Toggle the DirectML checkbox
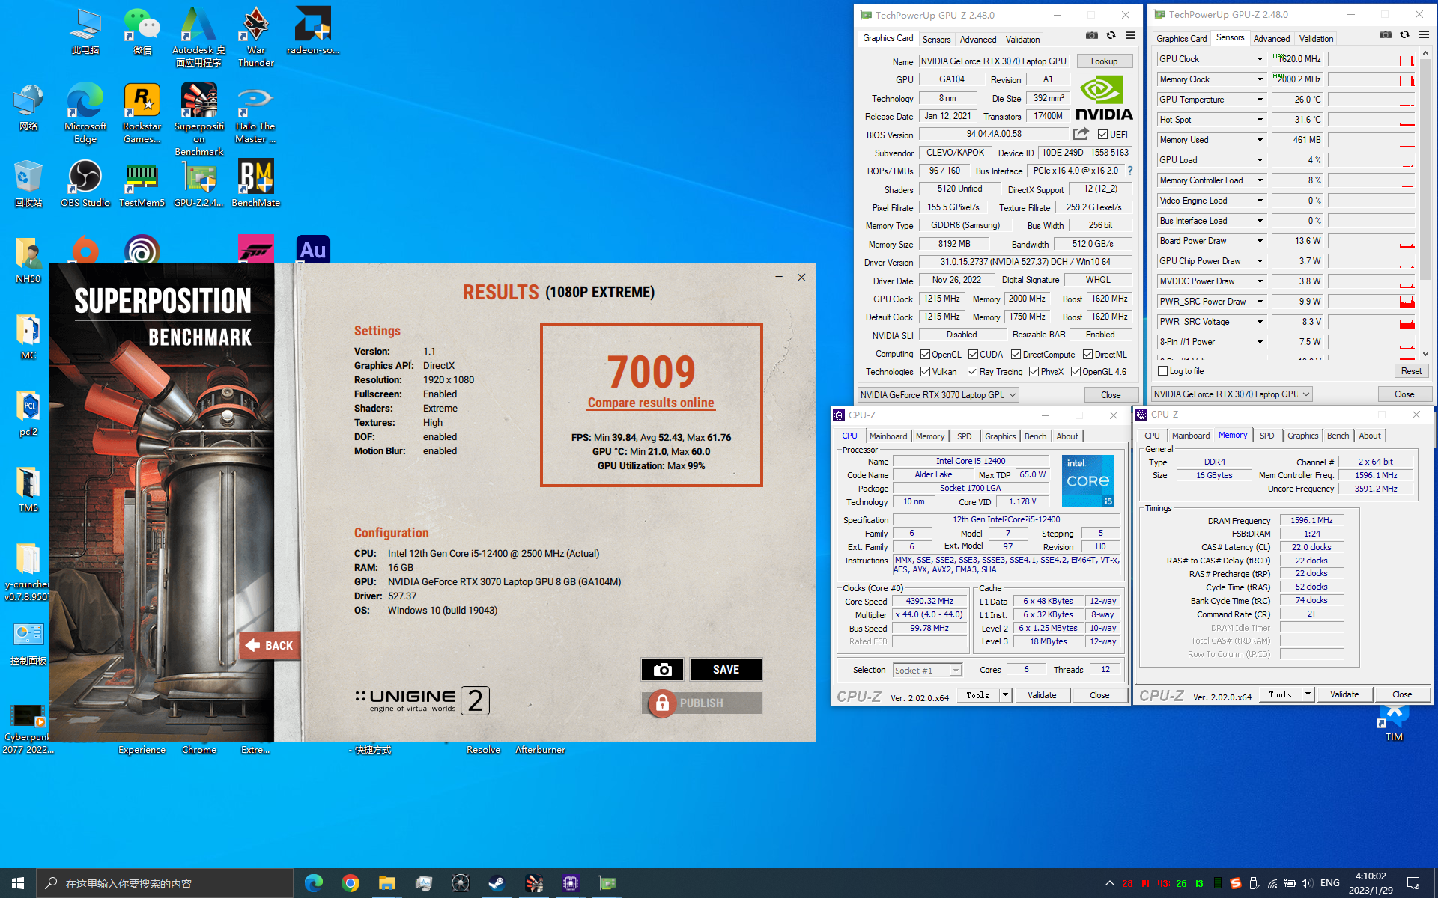Image resolution: width=1438 pixels, height=898 pixels. coord(1087,355)
